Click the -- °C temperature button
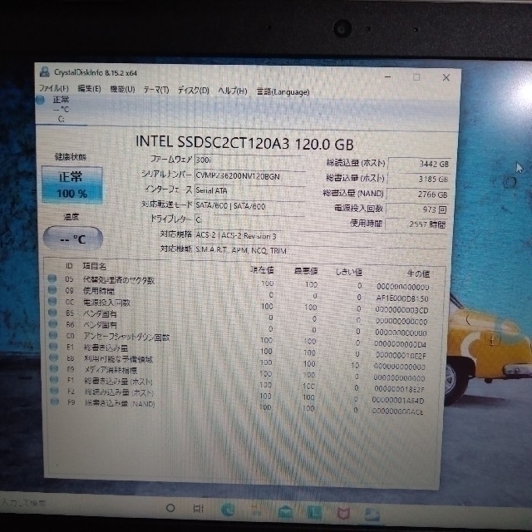Screen dimensions: 532x532 click(73, 239)
